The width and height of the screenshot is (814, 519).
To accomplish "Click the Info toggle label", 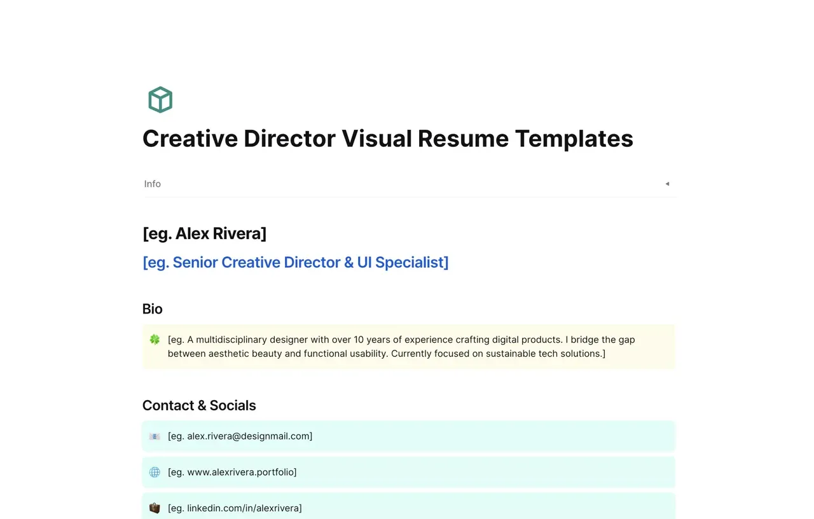I will click(x=153, y=184).
